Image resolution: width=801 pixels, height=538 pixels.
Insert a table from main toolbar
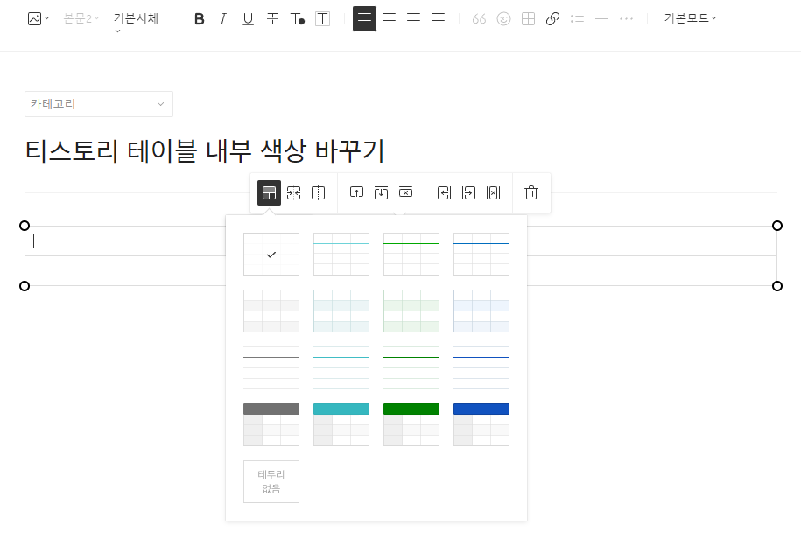click(x=528, y=19)
